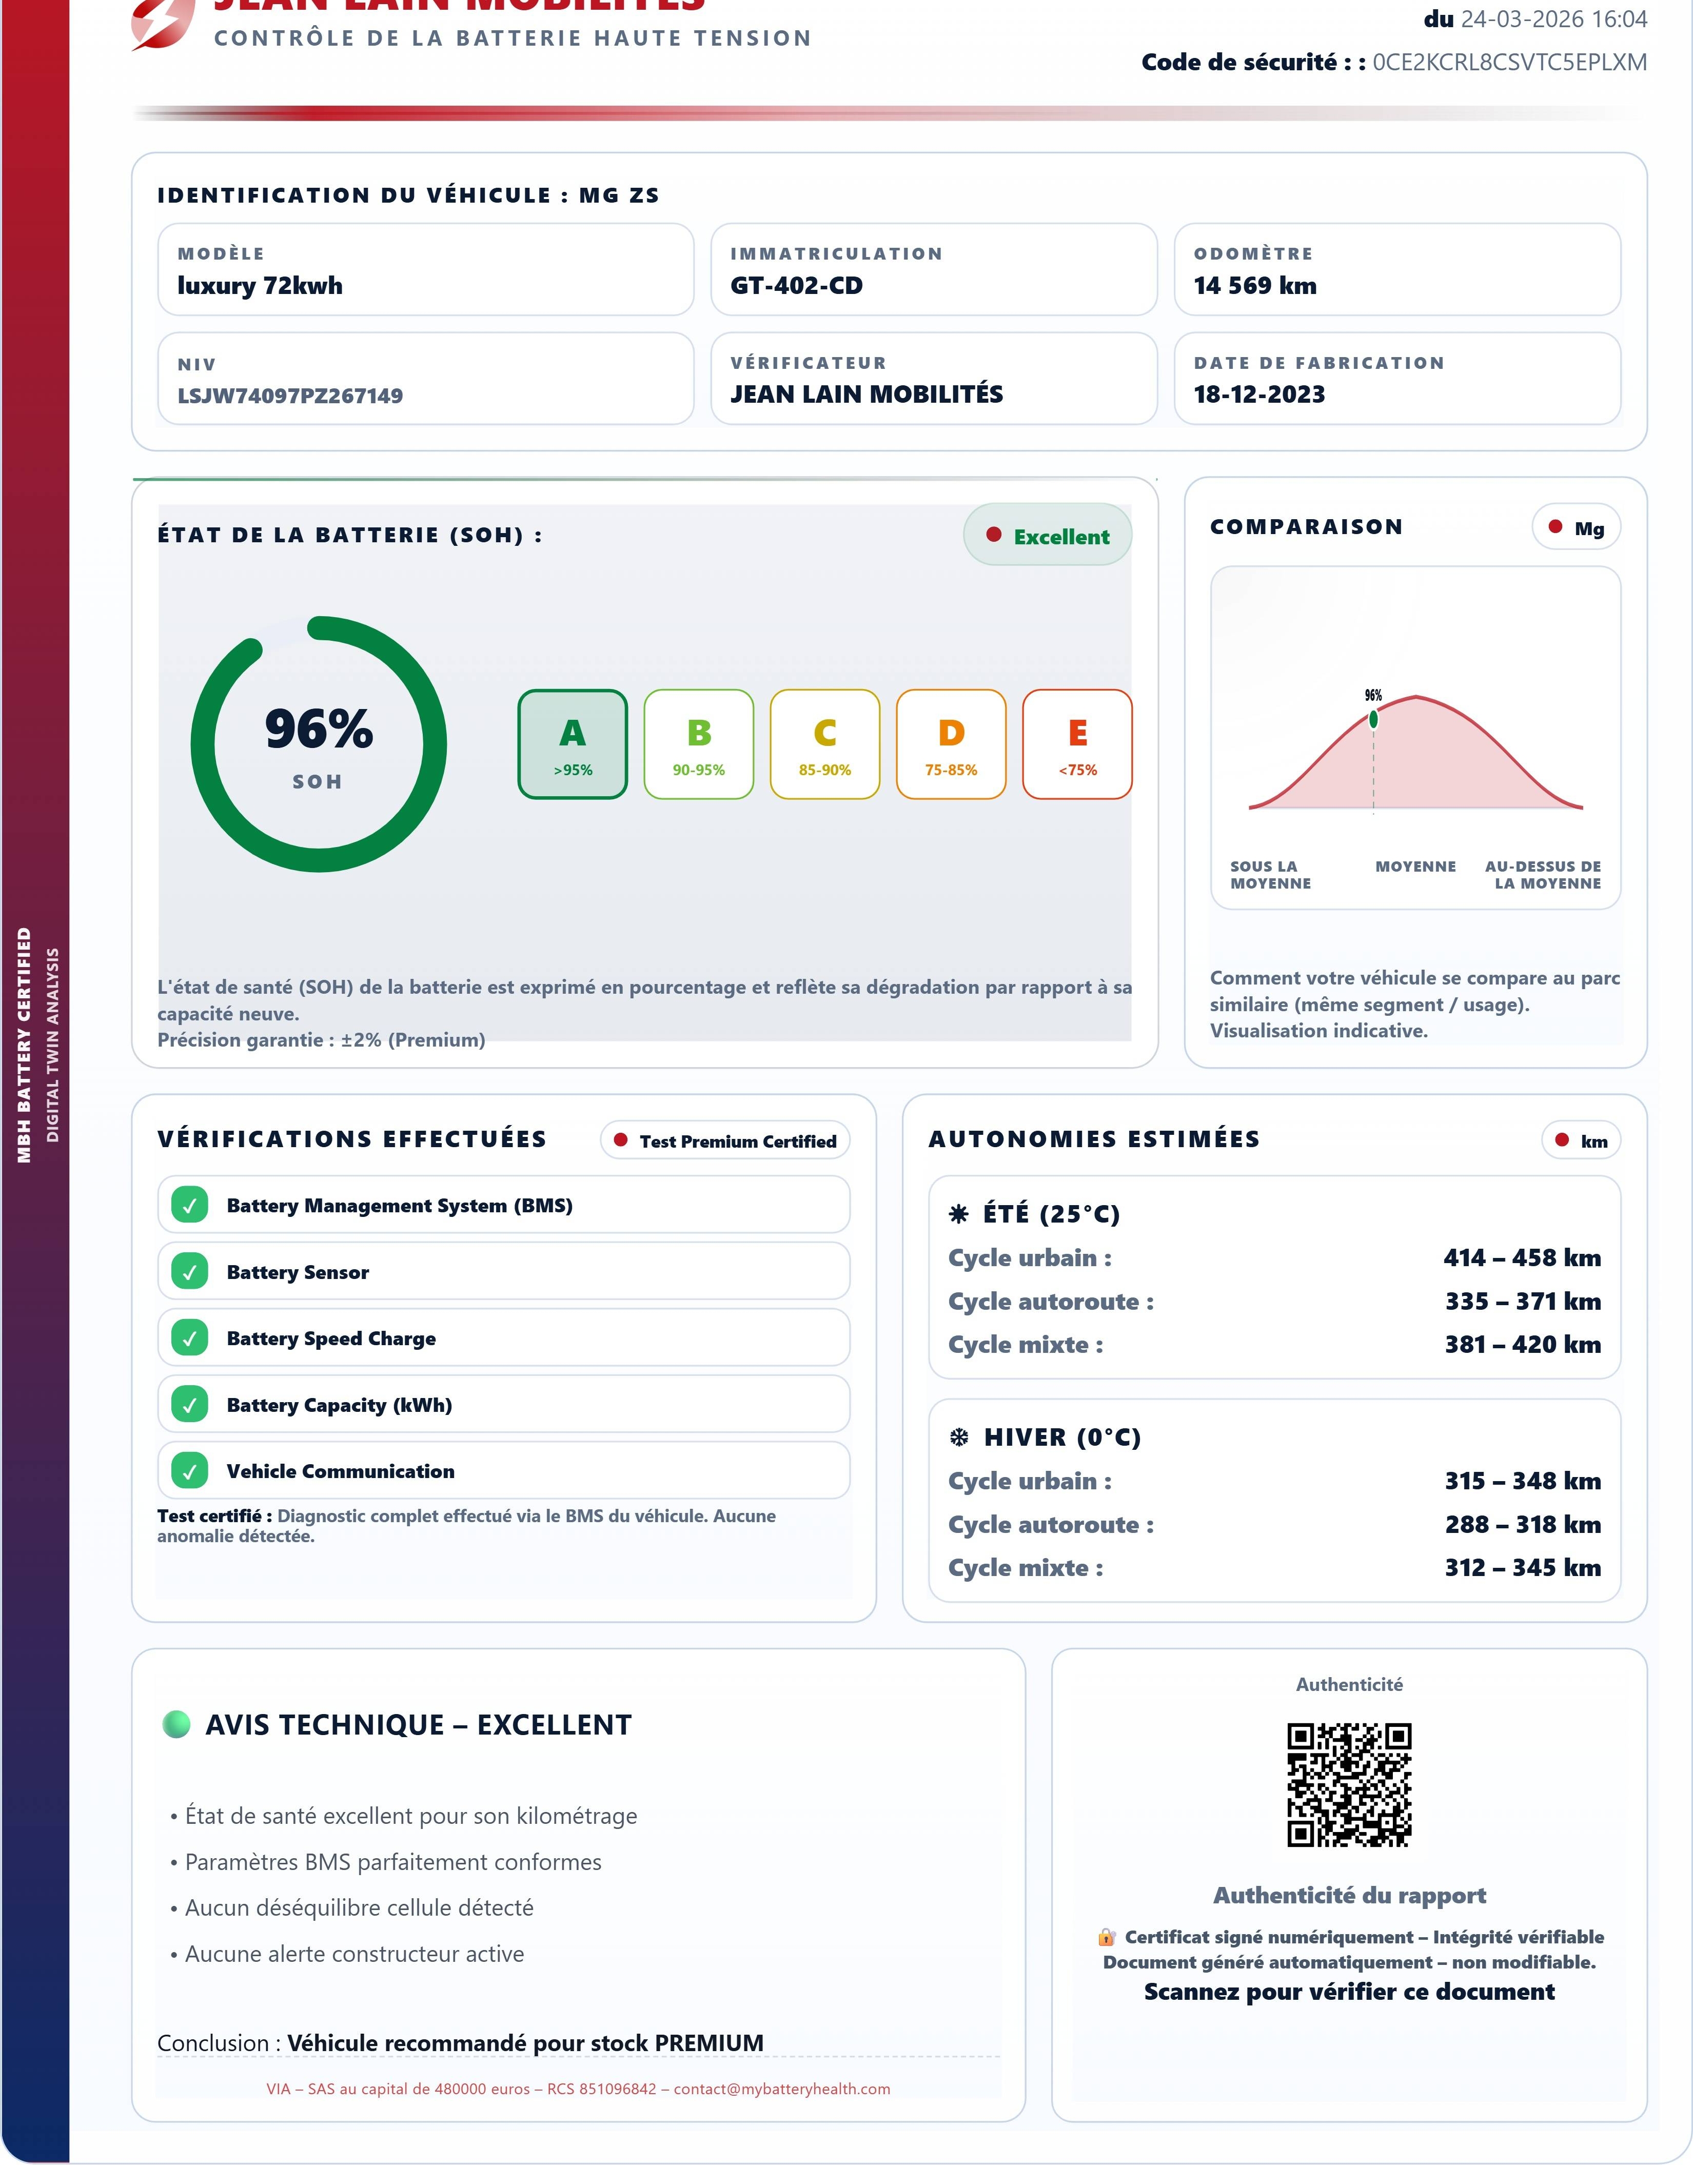The width and height of the screenshot is (1693, 2165).
Task: Click the red dot in the Mg badge
Action: tap(1555, 527)
